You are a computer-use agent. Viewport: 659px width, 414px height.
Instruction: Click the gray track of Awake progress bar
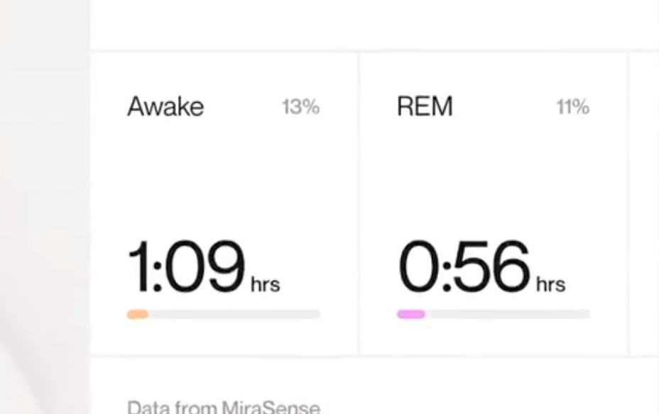pos(234,314)
